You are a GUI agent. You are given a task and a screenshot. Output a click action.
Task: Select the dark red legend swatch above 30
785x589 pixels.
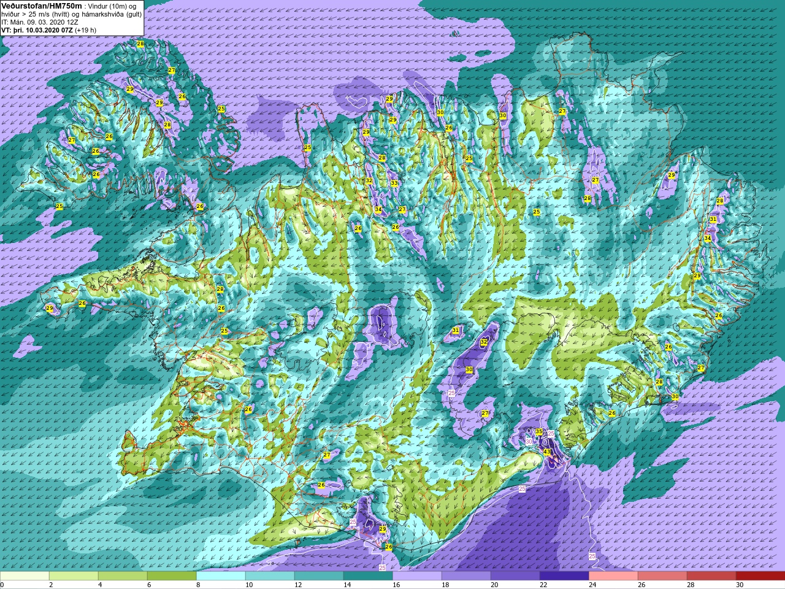(760, 576)
